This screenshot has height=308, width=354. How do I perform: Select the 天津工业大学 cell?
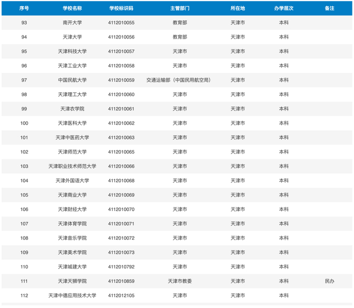coord(72,65)
